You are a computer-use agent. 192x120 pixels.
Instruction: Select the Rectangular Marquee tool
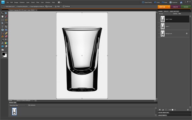pos(3,20)
